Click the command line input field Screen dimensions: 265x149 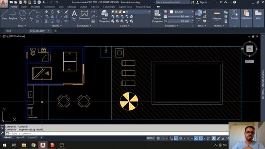(117, 133)
